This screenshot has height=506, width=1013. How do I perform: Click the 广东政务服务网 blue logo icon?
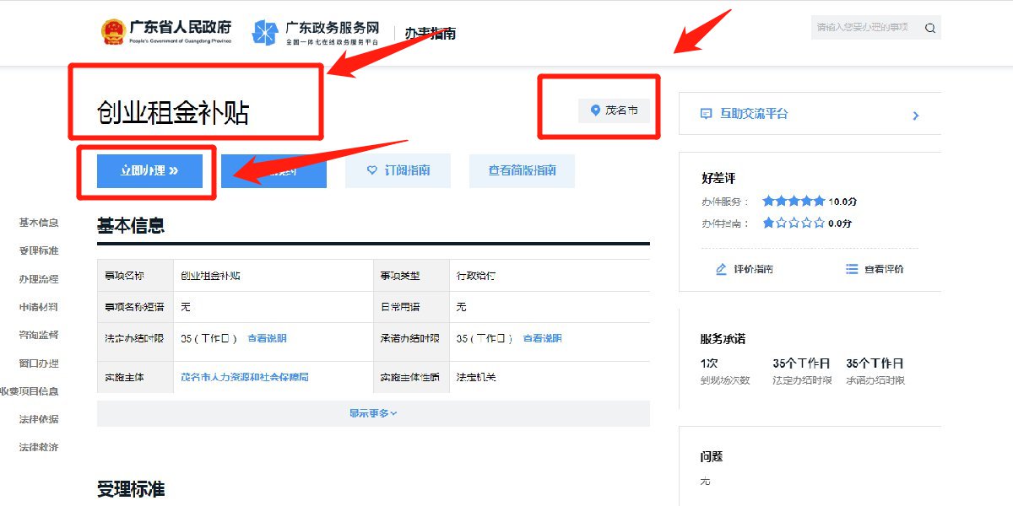(265, 32)
